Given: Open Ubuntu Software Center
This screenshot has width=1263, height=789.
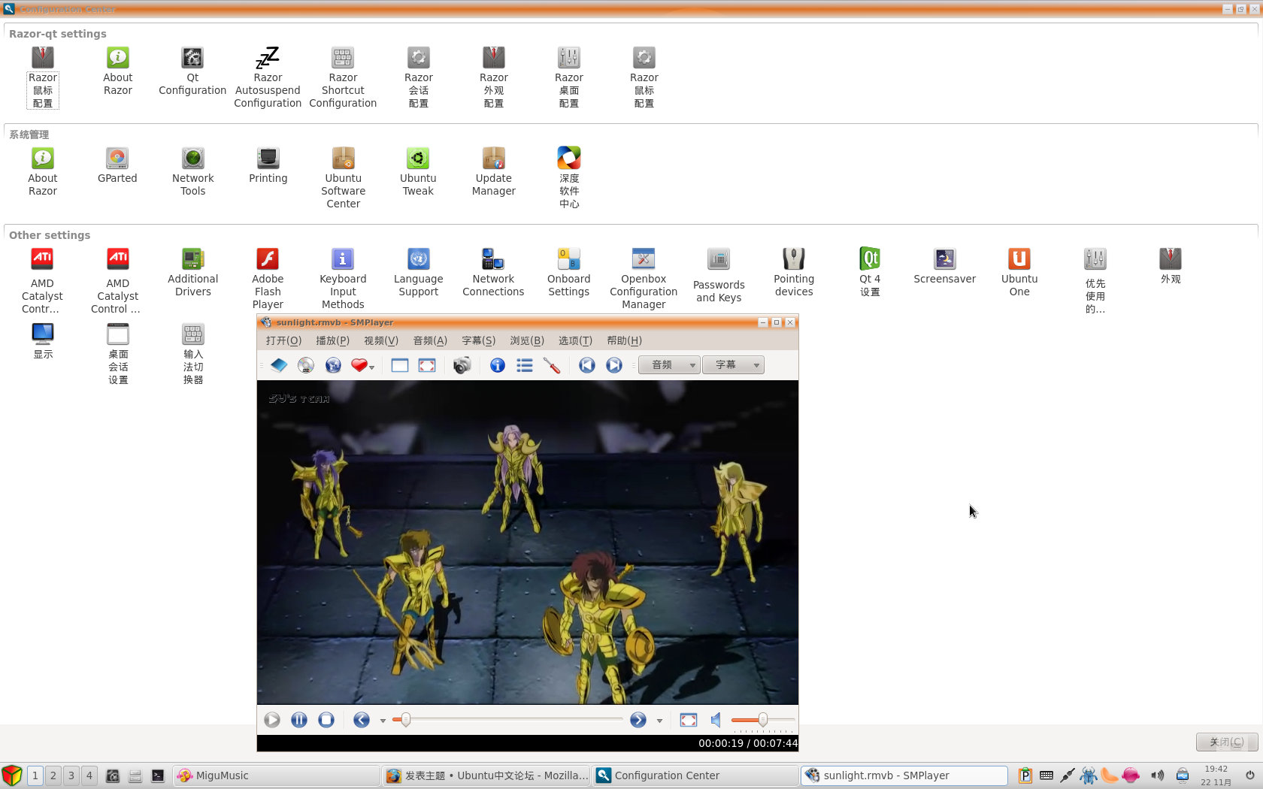Looking at the screenshot, I should click(343, 178).
